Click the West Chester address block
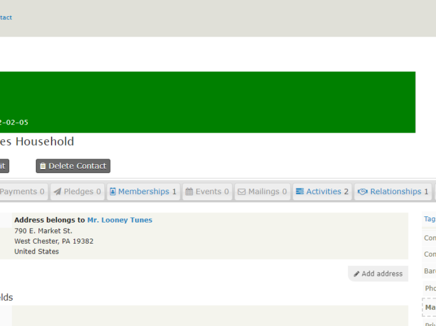436x326 pixels. coord(54,241)
